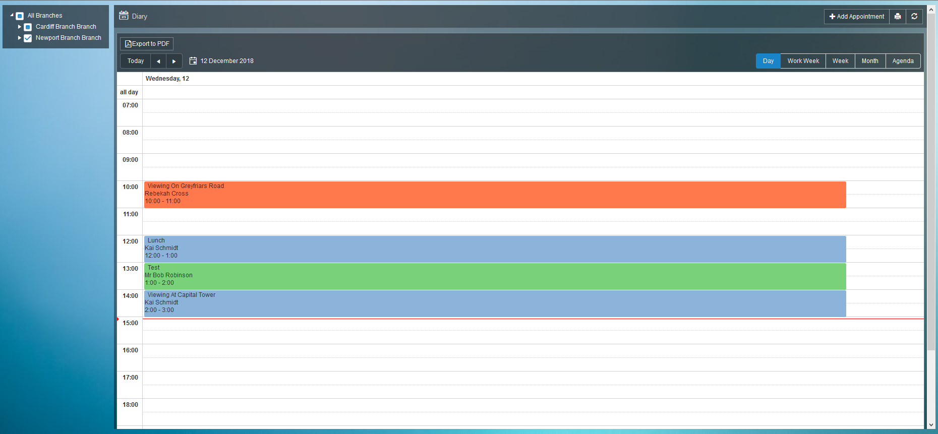The height and width of the screenshot is (434, 938).
Task: Uncheck the Newport Branch checkbox
Action: point(28,38)
